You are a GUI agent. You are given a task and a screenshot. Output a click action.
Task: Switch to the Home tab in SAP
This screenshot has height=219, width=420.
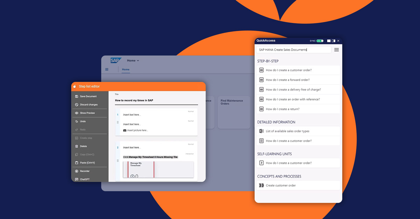125,69
